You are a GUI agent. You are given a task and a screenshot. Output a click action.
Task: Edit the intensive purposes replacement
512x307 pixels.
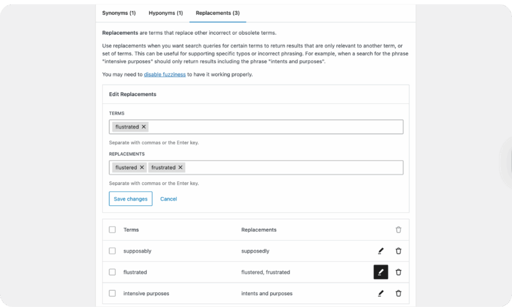click(380, 293)
